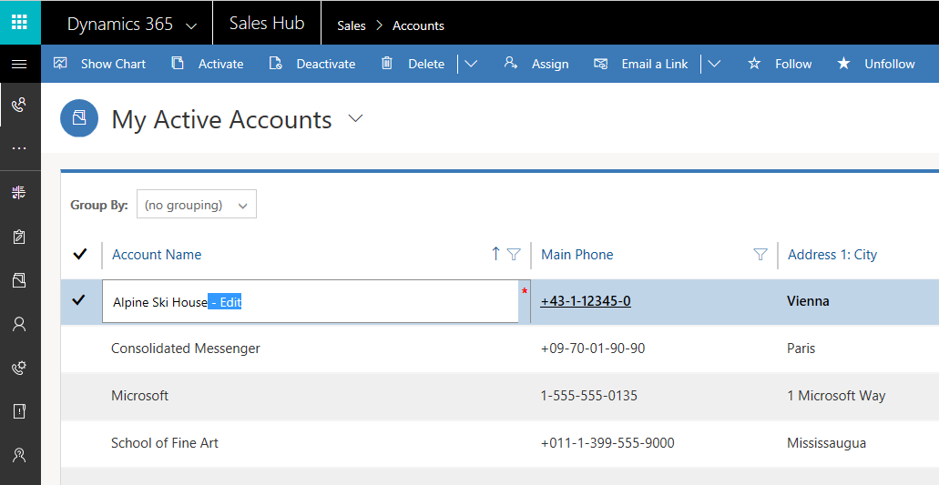939x485 pixels.
Task: Click the Vienna city cell
Action: [809, 301]
